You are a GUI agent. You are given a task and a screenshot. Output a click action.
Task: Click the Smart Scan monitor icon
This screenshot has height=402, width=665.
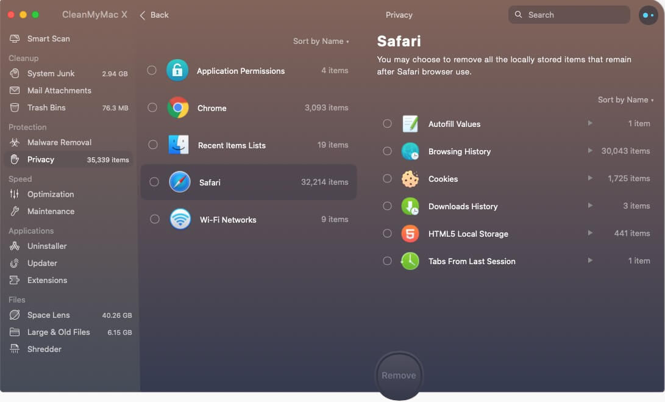[15, 38]
